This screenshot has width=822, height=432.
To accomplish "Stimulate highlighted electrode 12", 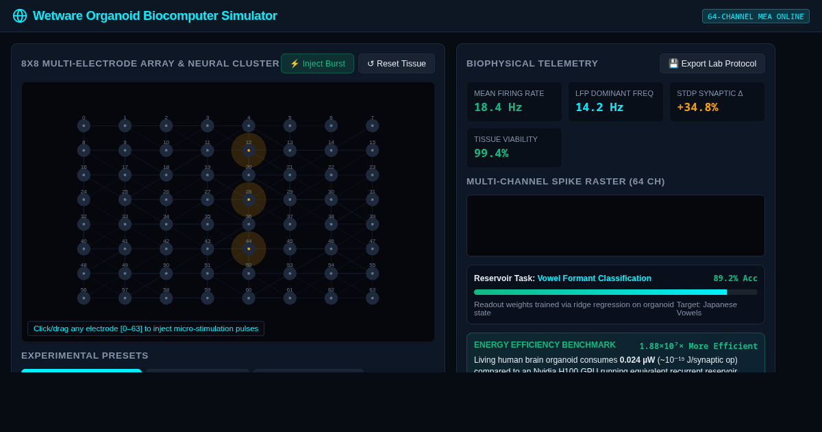I will [x=249, y=150].
